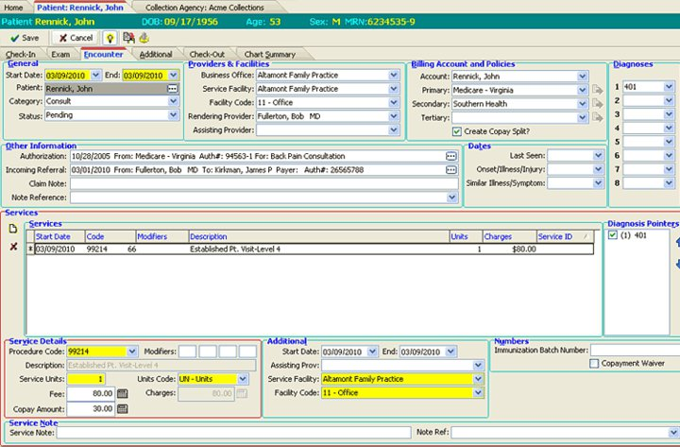Click the Save button
680x447 pixels.
pyautogui.click(x=25, y=38)
